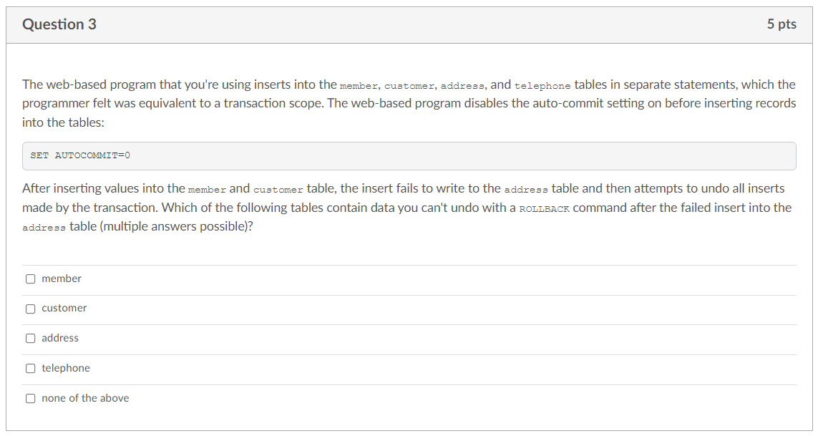
Task: Click the member answer label text
Action: (x=62, y=278)
